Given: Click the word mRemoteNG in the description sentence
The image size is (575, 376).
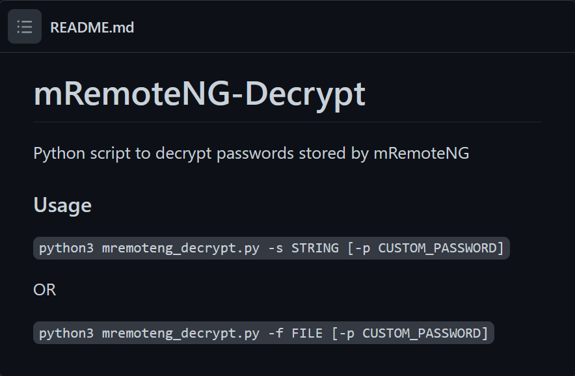Looking at the screenshot, I should (421, 154).
